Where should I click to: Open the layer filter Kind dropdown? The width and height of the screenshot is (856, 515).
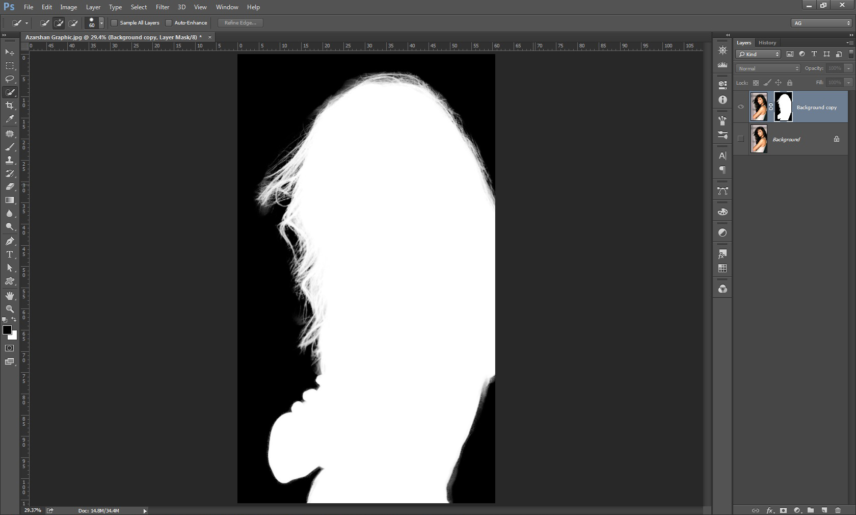pyautogui.click(x=759, y=54)
